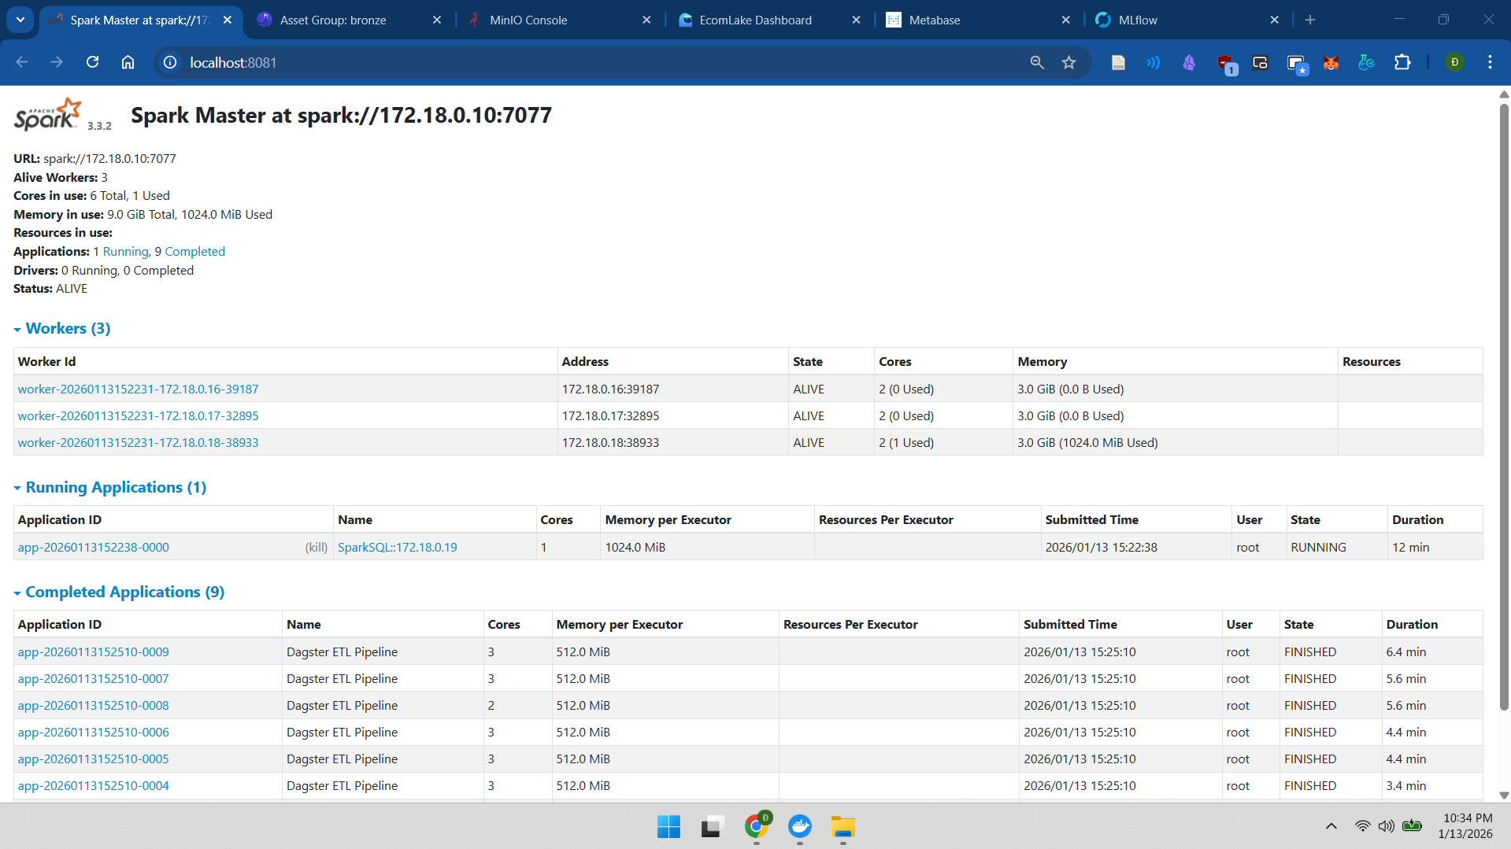Open the battery status in tray

pos(1413,826)
